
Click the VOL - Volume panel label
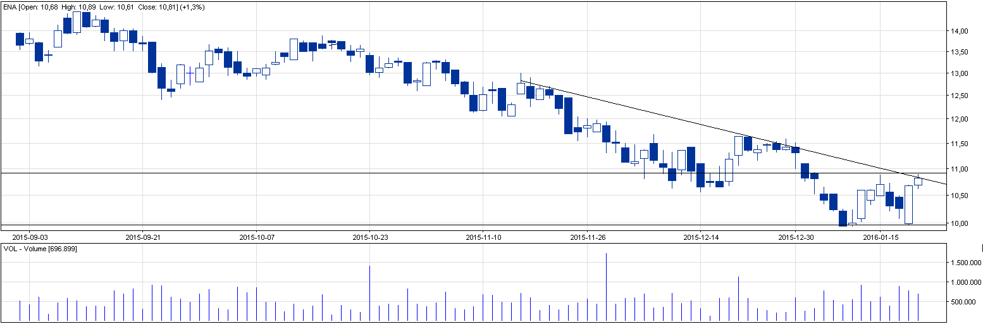pyautogui.click(x=37, y=249)
